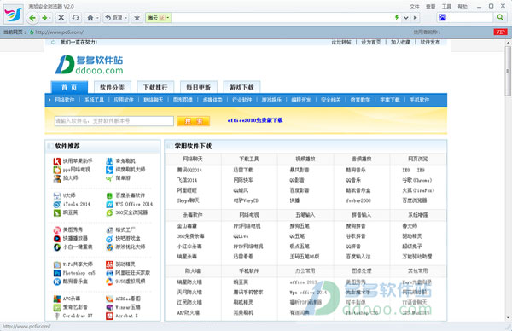Click the Acrobat X red icon

click(110, 316)
